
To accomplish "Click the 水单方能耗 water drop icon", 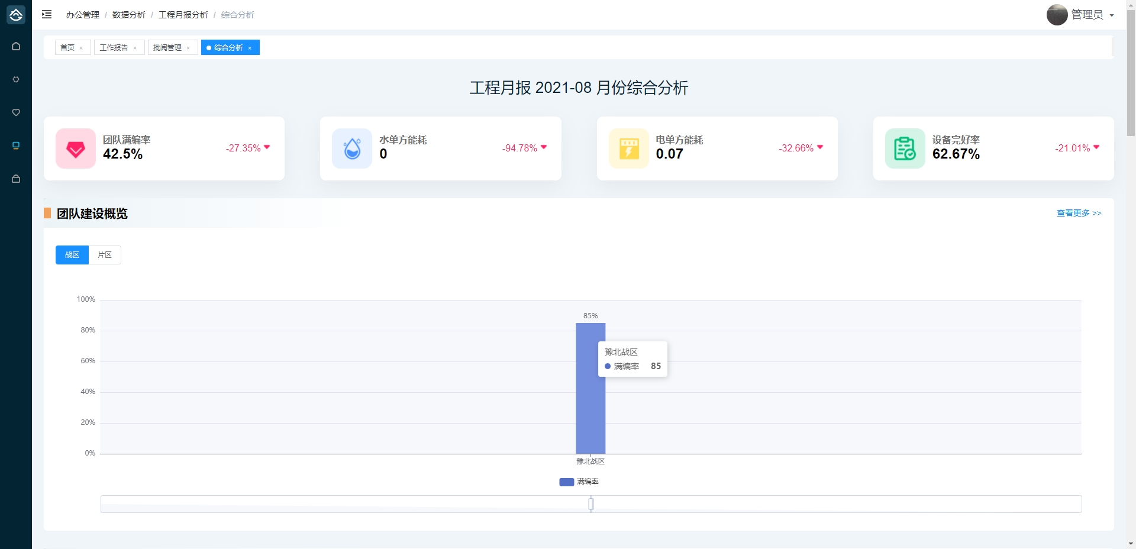I will (x=352, y=148).
